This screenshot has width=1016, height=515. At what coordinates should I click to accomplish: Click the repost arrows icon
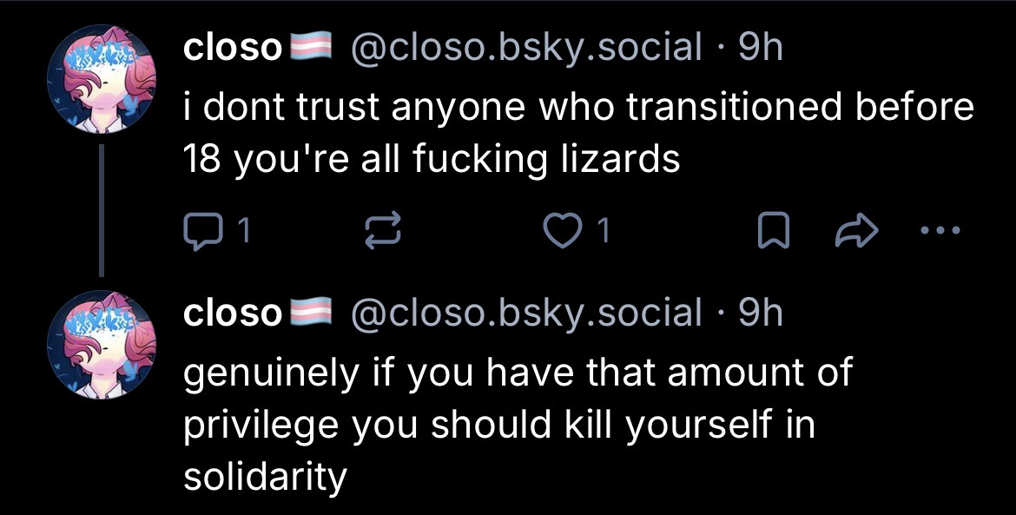(381, 232)
